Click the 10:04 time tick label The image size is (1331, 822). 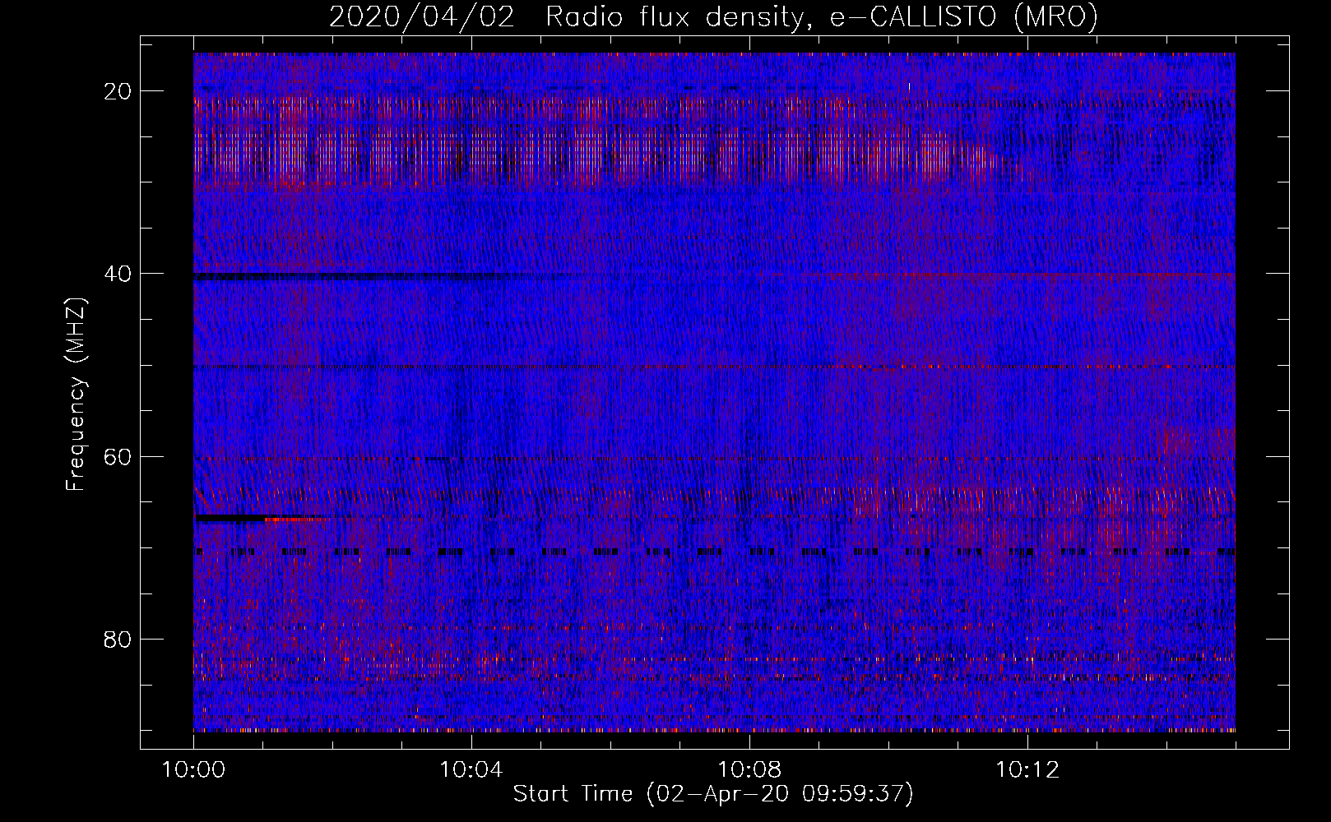(x=471, y=769)
